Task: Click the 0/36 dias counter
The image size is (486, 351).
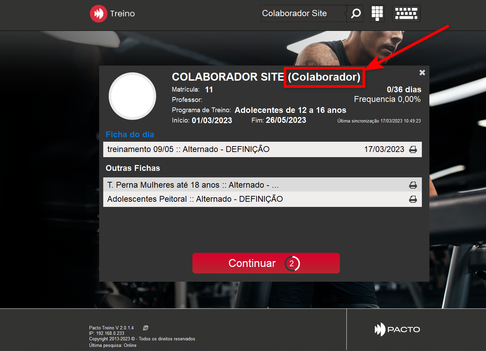Action: tap(404, 90)
